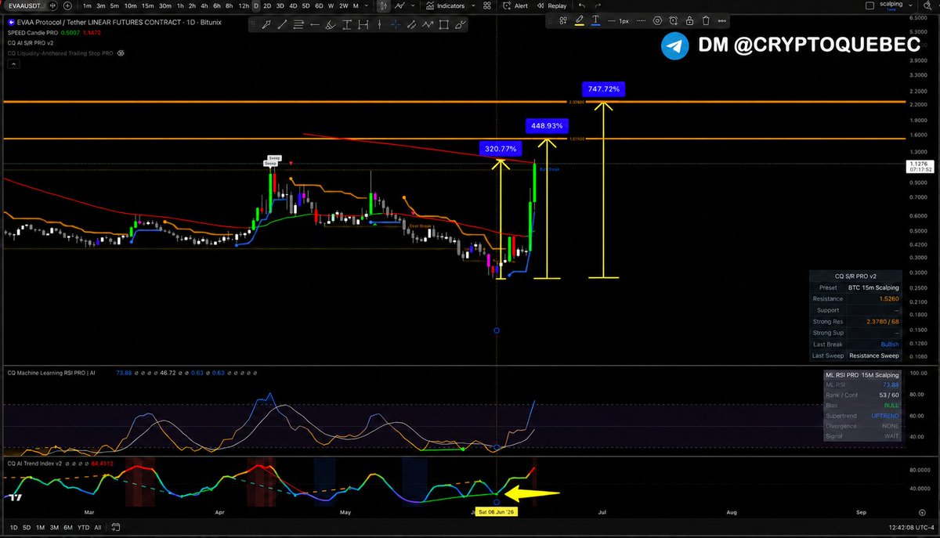Open the indicator templates grid icon

(486, 6)
